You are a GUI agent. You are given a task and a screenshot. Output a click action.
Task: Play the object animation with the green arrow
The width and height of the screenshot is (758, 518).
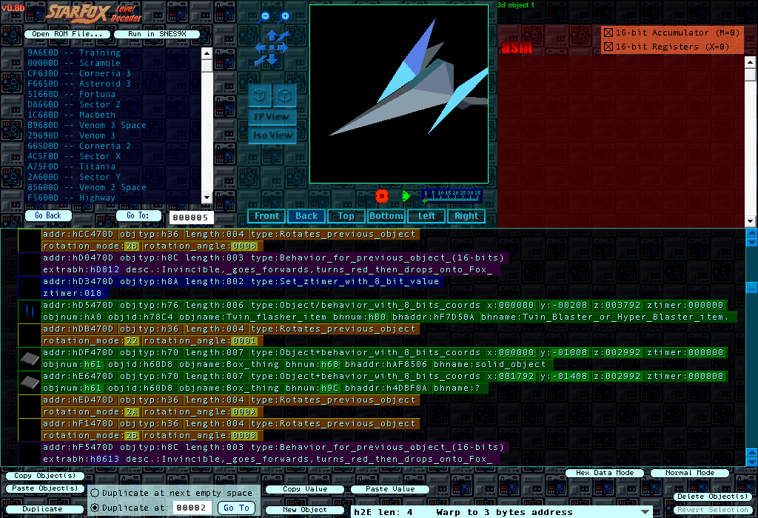406,196
